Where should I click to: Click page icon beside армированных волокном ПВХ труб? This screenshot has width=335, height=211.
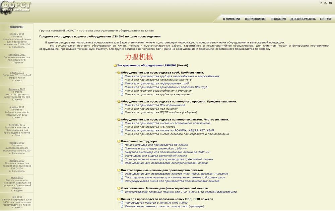[122, 87]
